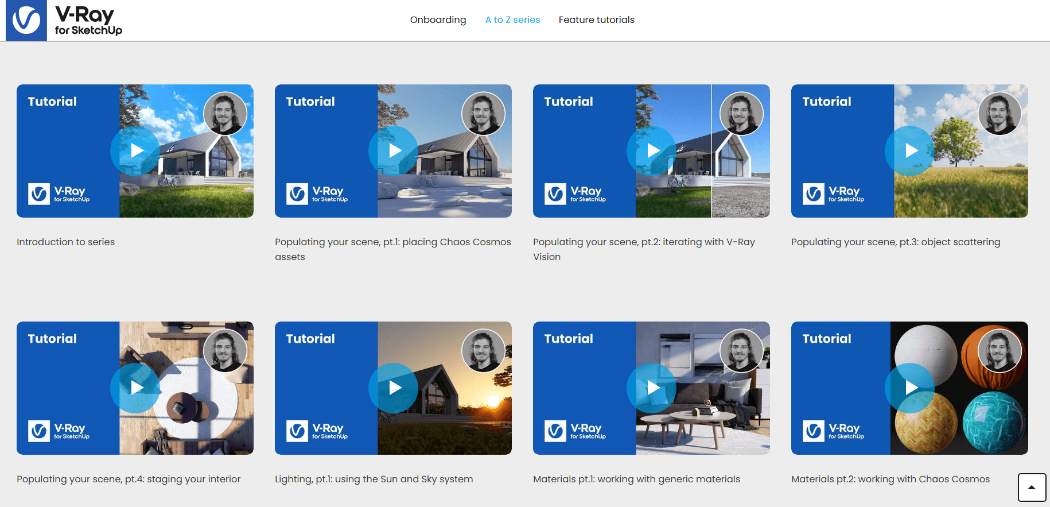Open the 'Populating your scene, pt.2' title link
This screenshot has width=1050, height=507.
[x=644, y=250]
